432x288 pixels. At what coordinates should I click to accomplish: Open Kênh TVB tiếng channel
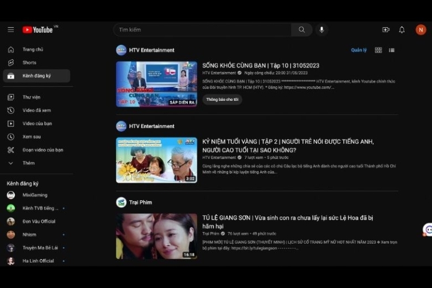tap(37, 208)
